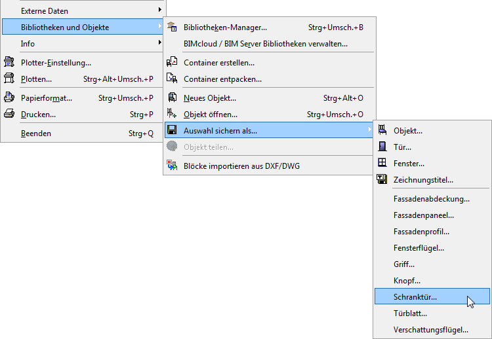The height and width of the screenshot is (339, 492).
Task: Save selection as Zeichnungstitel...
Action: [432, 180]
